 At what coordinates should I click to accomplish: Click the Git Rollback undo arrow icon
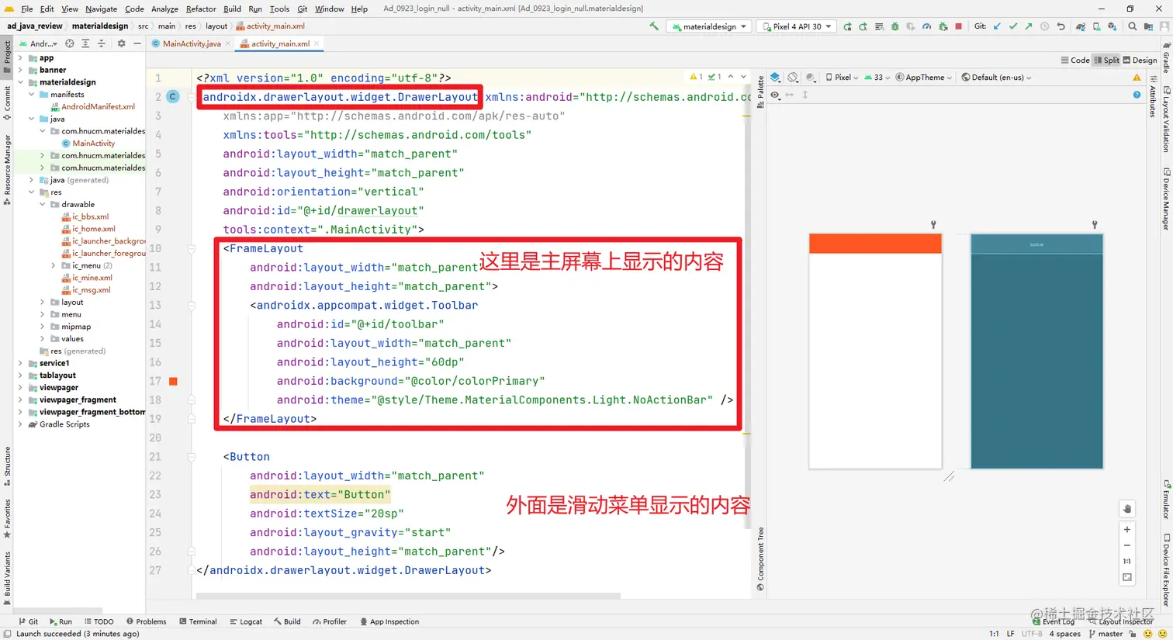coord(1061,26)
